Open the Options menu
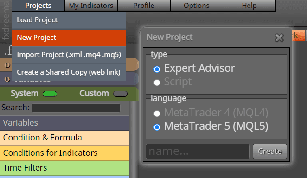This screenshot has height=178, width=307. click(197, 6)
